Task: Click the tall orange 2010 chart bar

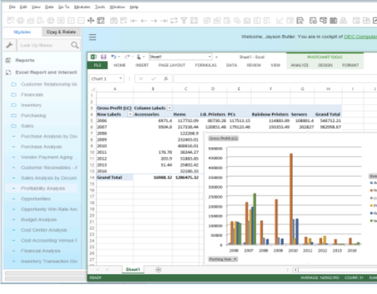Action: click(x=291, y=199)
